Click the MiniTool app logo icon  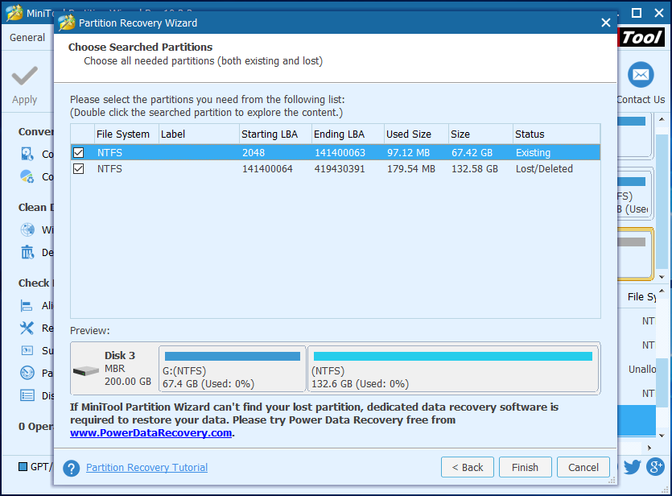click(14, 13)
